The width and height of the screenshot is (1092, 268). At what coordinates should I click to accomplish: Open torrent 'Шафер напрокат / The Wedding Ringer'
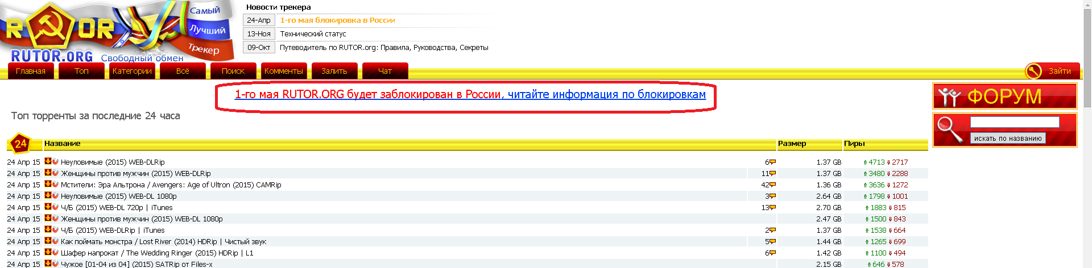[157, 253]
